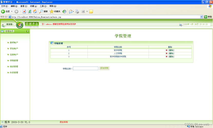This screenshot has width=213, height=128.
Task: Click the 管理选项 collapse arrow icon
Action: coord(27,31)
